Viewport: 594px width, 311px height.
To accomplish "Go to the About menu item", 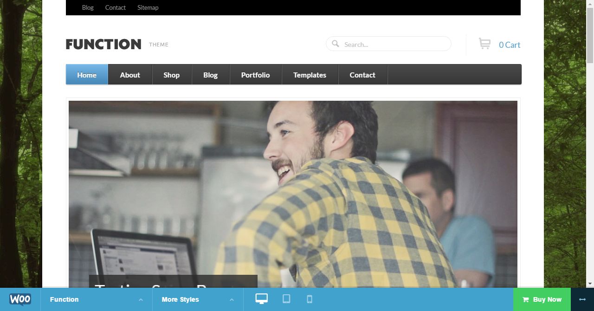I will click(x=130, y=75).
